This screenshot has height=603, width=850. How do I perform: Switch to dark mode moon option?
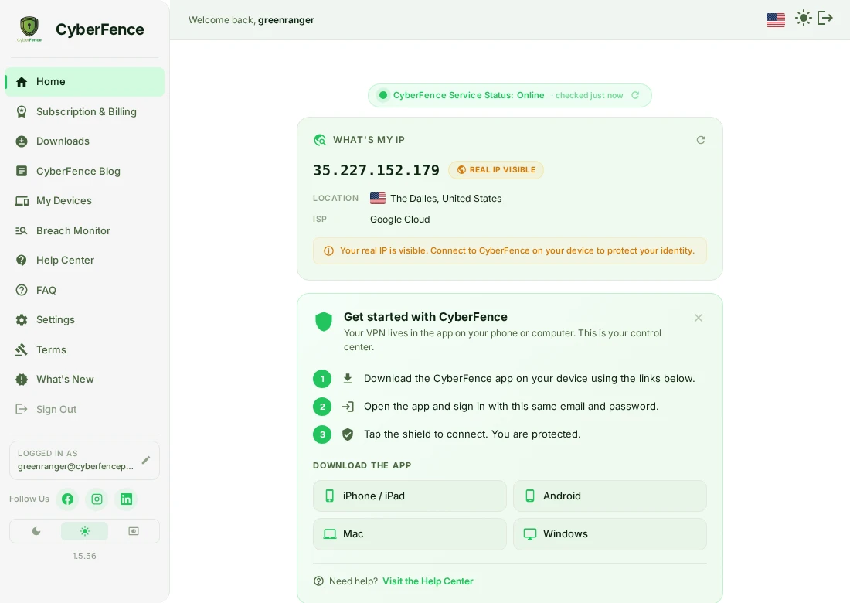tap(36, 531)
